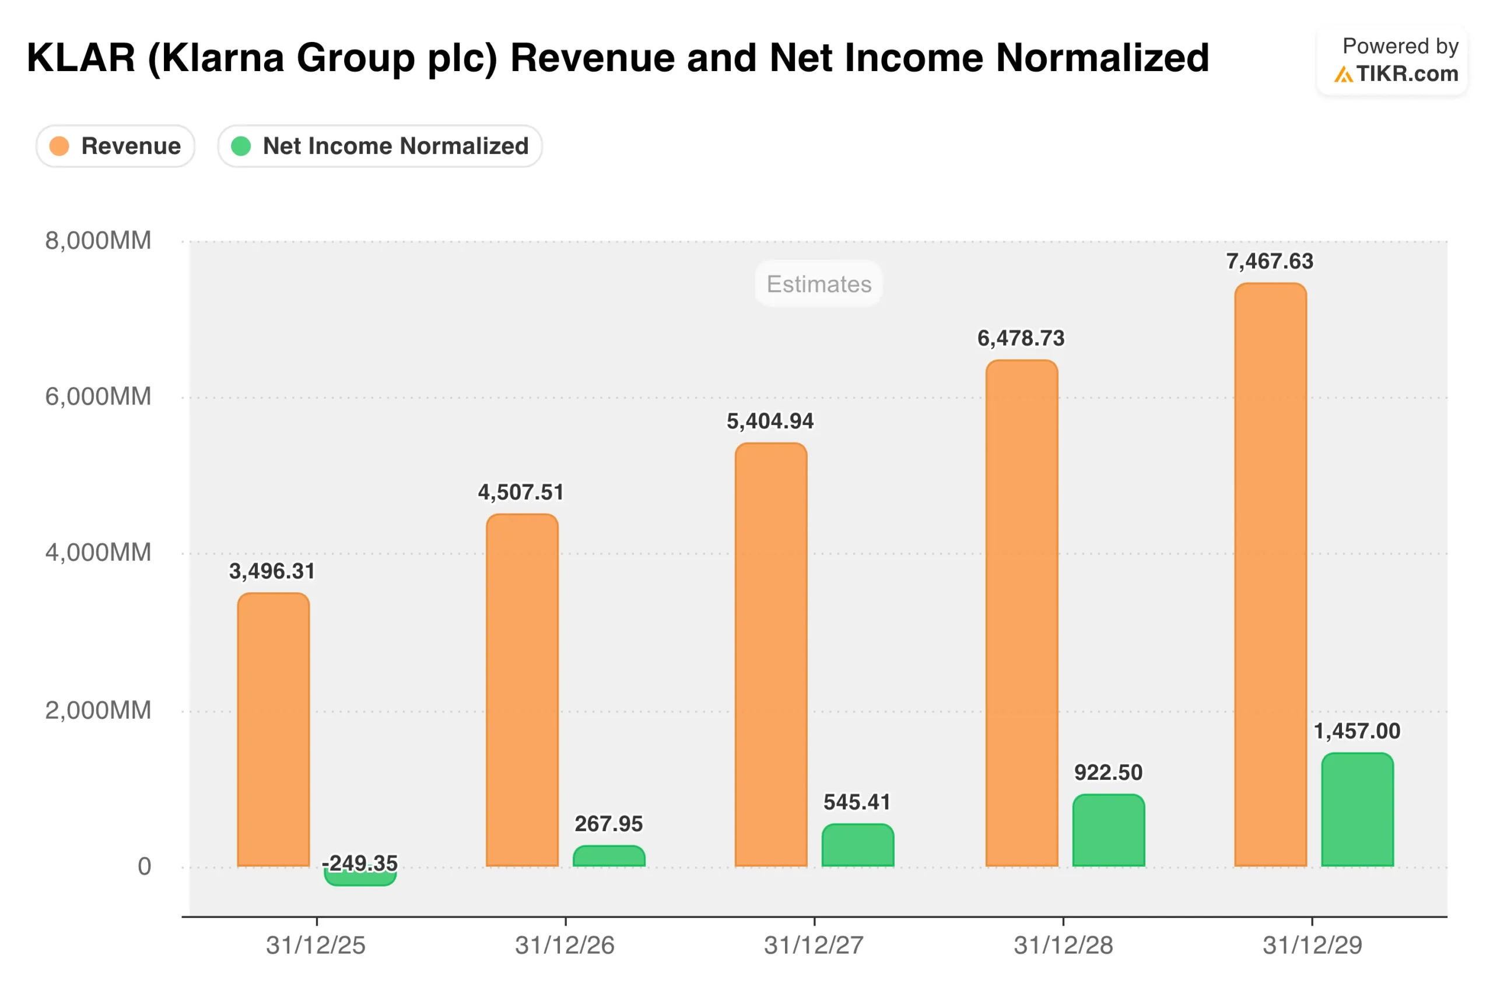1493x995 pixels.
Task: Toggle the Net Income Normalized legend pill
Action: (x=380, y=146)
